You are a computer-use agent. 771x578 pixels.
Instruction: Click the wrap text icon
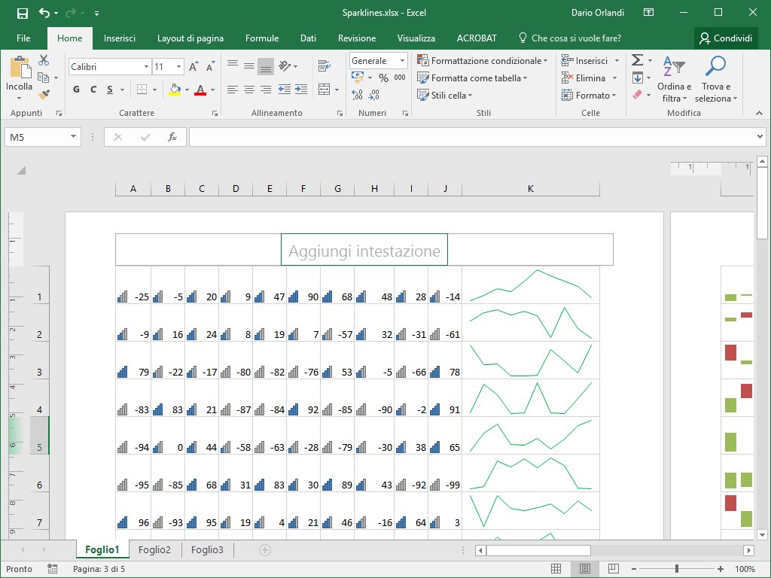pyautogui.click(x=324, y=66)
